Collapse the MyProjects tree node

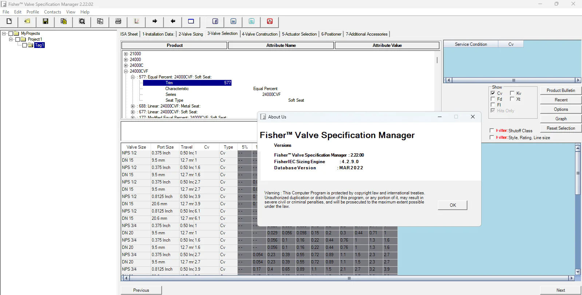click(4, 33)
